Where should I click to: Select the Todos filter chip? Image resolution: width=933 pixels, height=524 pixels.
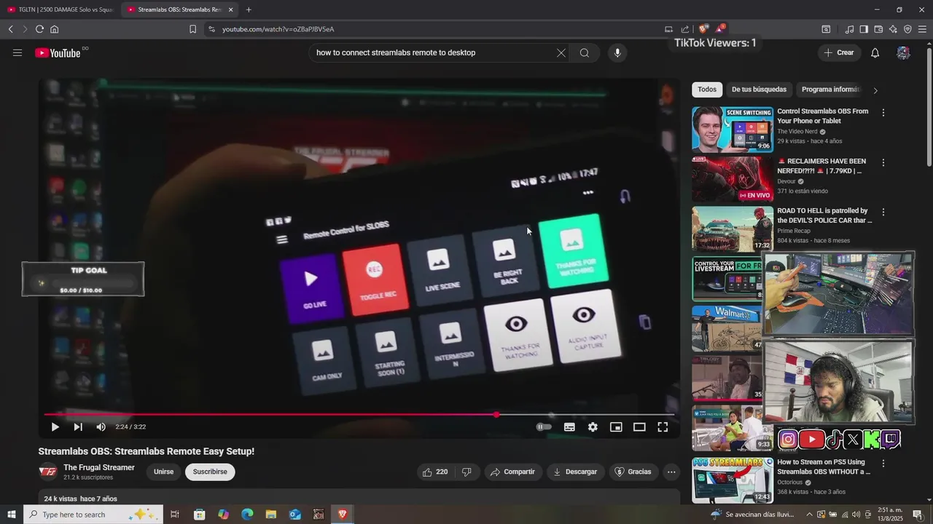click(707, 90)
